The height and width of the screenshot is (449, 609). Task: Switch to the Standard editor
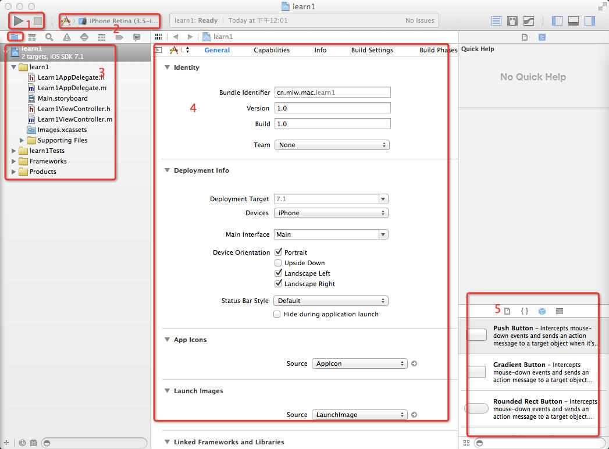pos(496,21)
